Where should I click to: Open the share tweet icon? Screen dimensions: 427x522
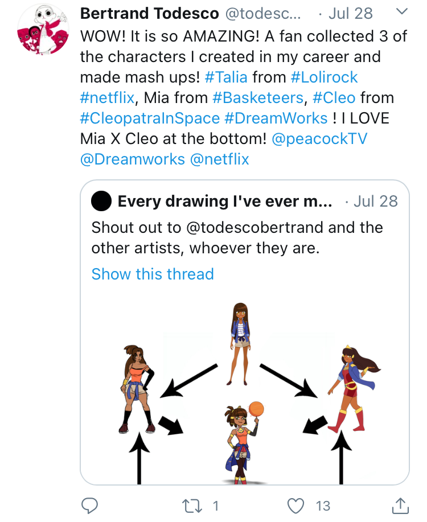tap(400, 504)
